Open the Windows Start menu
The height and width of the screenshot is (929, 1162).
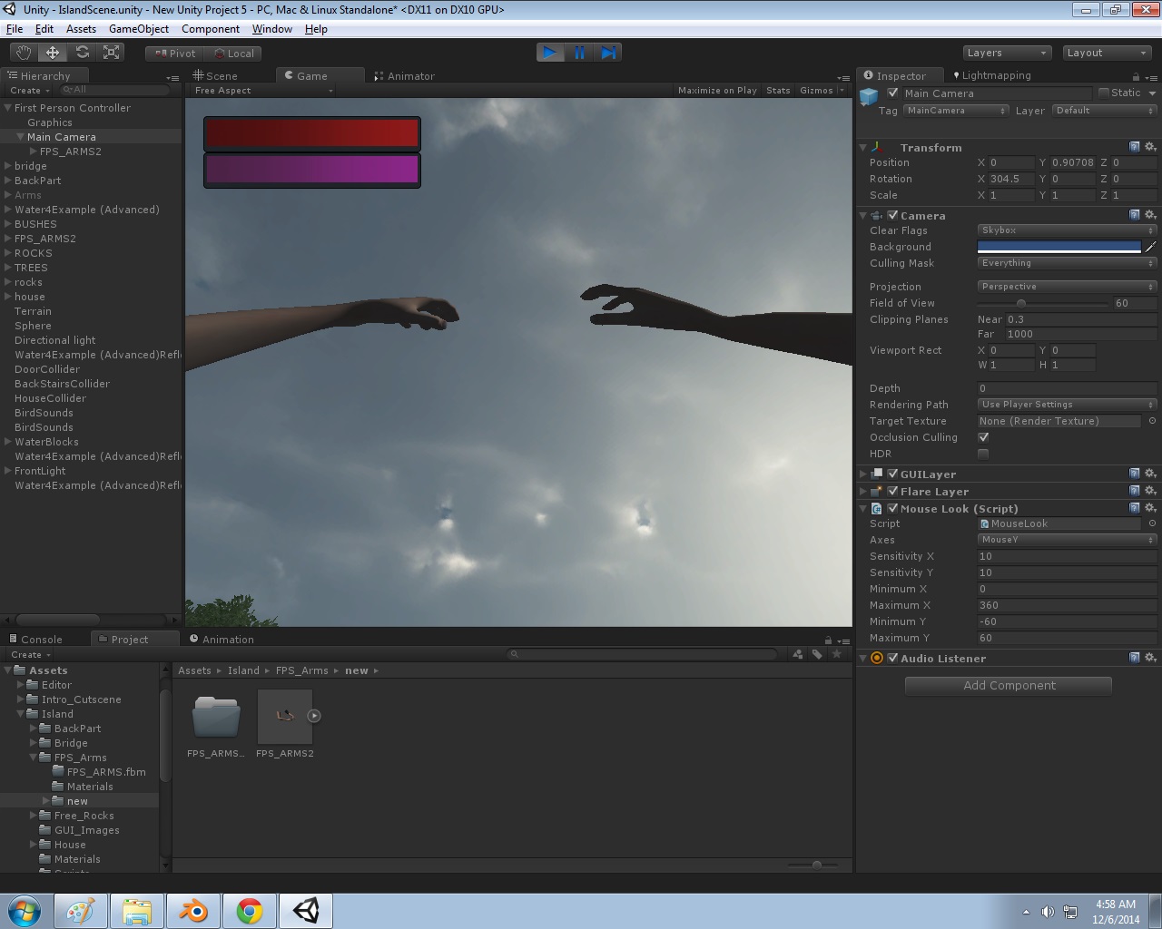tap(25, 911)
